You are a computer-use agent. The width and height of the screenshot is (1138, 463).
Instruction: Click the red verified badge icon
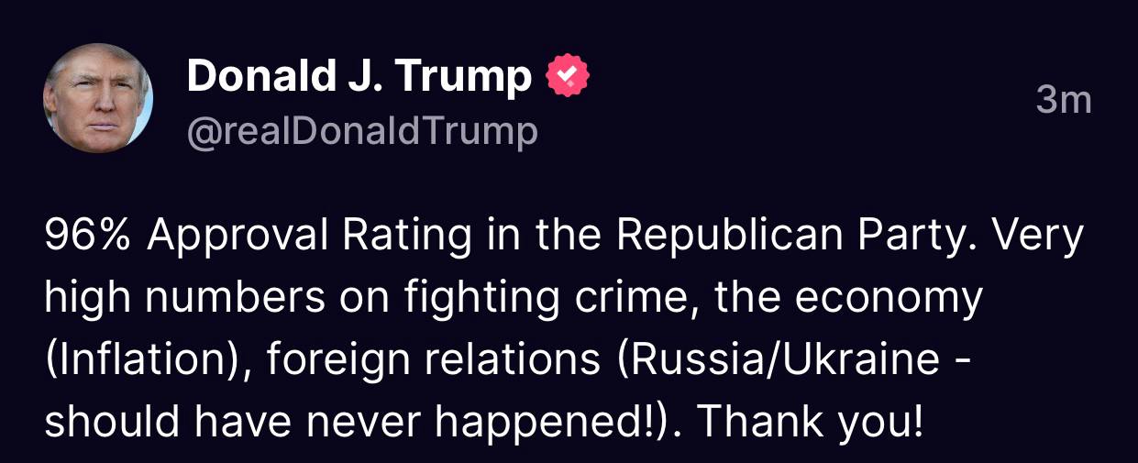[x=568, y=76]
